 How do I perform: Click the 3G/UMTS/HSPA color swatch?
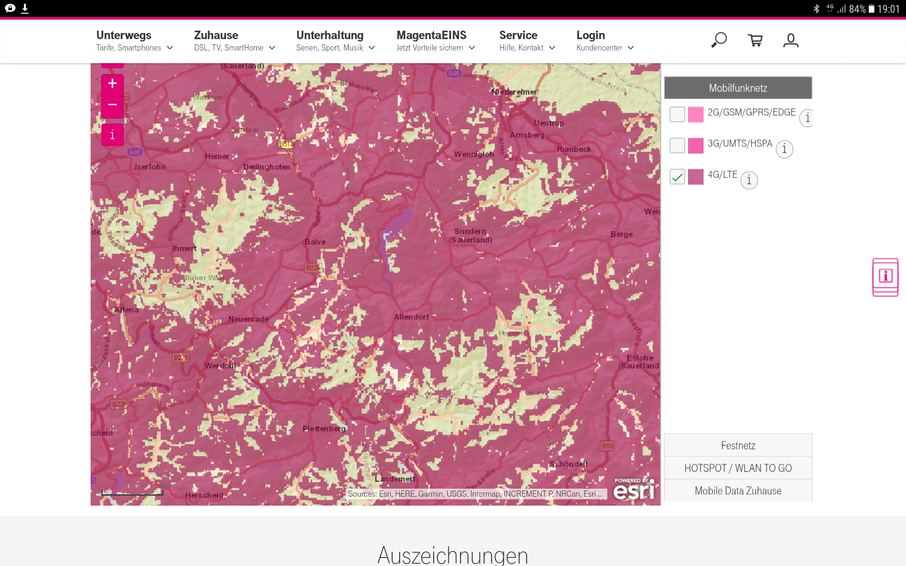coord(696,145)
